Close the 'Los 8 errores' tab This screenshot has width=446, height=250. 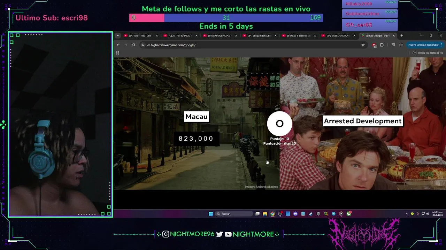tap(315, 35)
